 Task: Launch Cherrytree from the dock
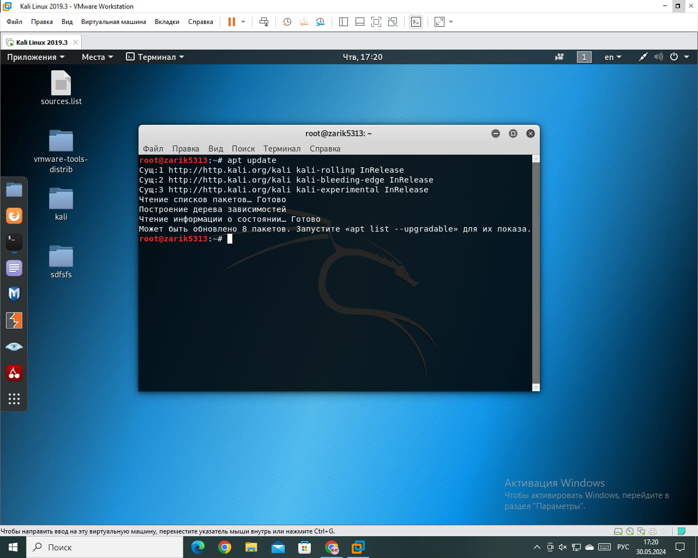pyautogui.click(x=14, y=373)
